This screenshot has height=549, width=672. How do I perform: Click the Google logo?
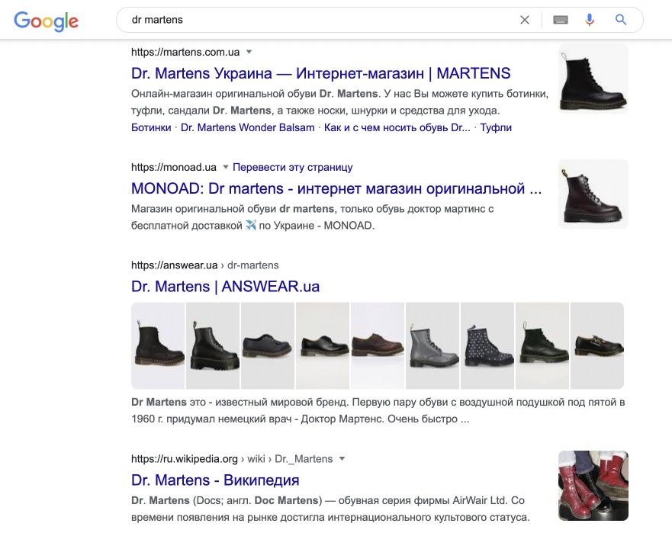(x=47, y=21)
